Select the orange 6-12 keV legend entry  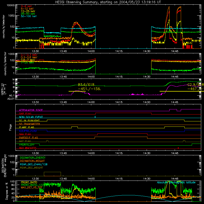click(x=27, y=9)
